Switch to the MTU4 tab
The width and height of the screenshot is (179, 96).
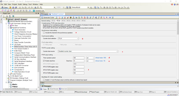[63, 21]
